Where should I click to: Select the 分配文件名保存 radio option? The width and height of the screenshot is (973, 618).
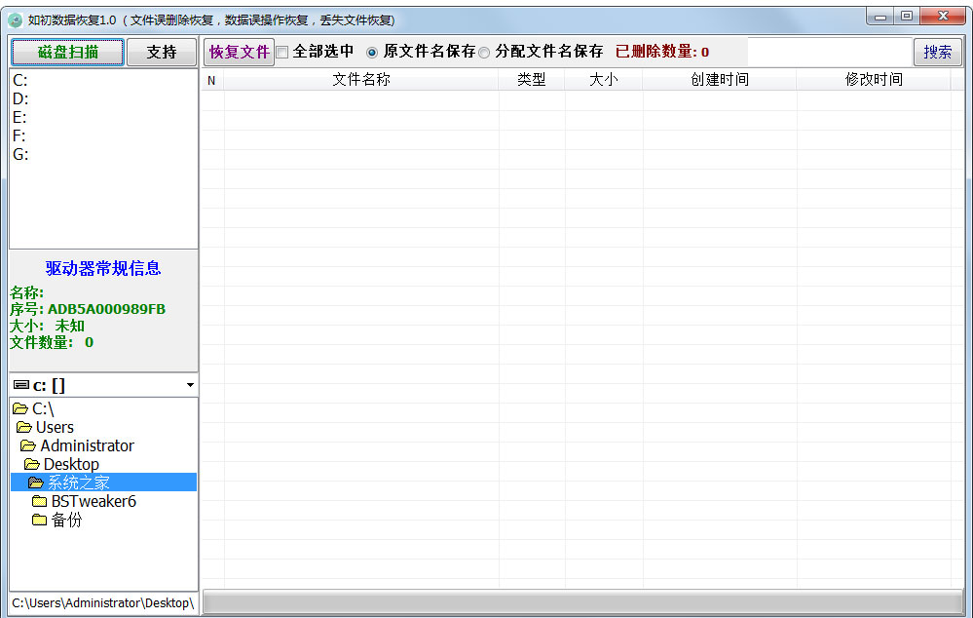click(484, 53)
